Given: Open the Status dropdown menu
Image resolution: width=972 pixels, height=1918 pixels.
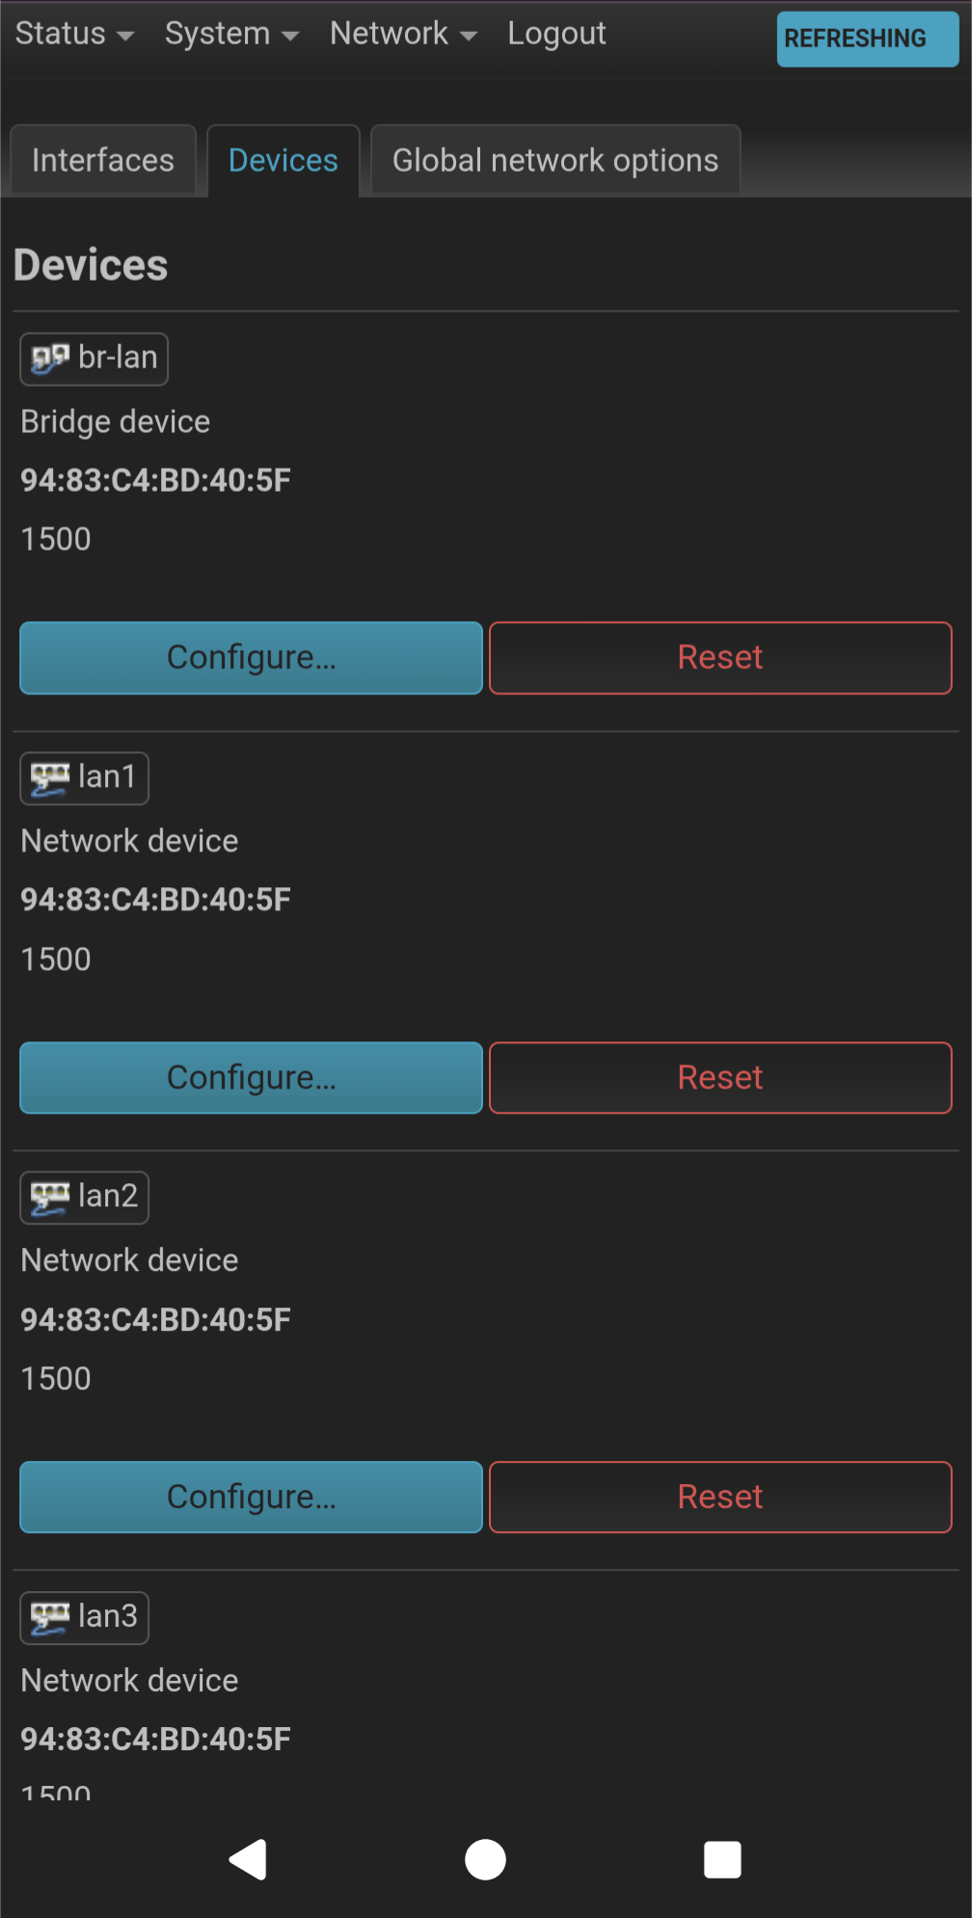Looking at the screenshot, I should (73, 34).
